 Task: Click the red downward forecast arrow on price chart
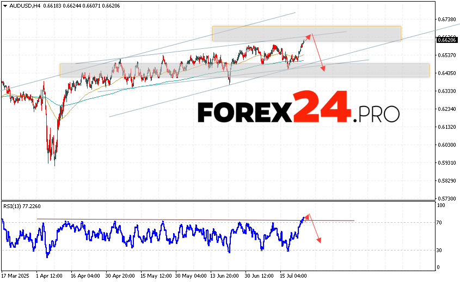click(x=318, y=54)
